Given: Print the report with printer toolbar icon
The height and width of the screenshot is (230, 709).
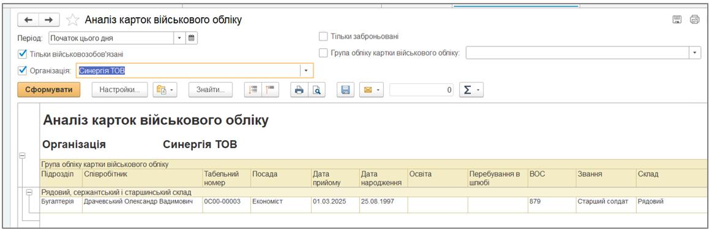Looking at the screenshot, I should pyautogui.click(x=299, y=90).
